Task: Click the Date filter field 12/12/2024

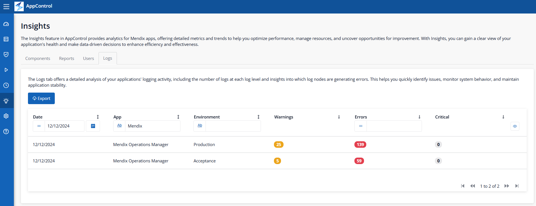Action: pyautogui.click(x=64, y=126)
